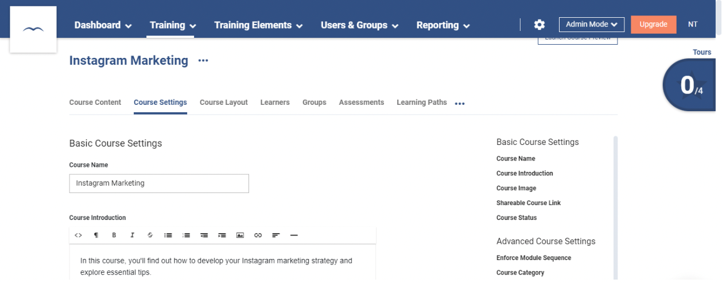Apply strikethrough formatting in editor toolbar
The image size is (722, 283).
coord(150,235)
